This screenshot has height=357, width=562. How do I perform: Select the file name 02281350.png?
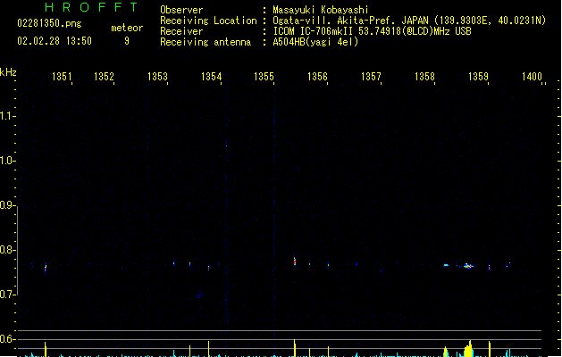coord(49,23)
